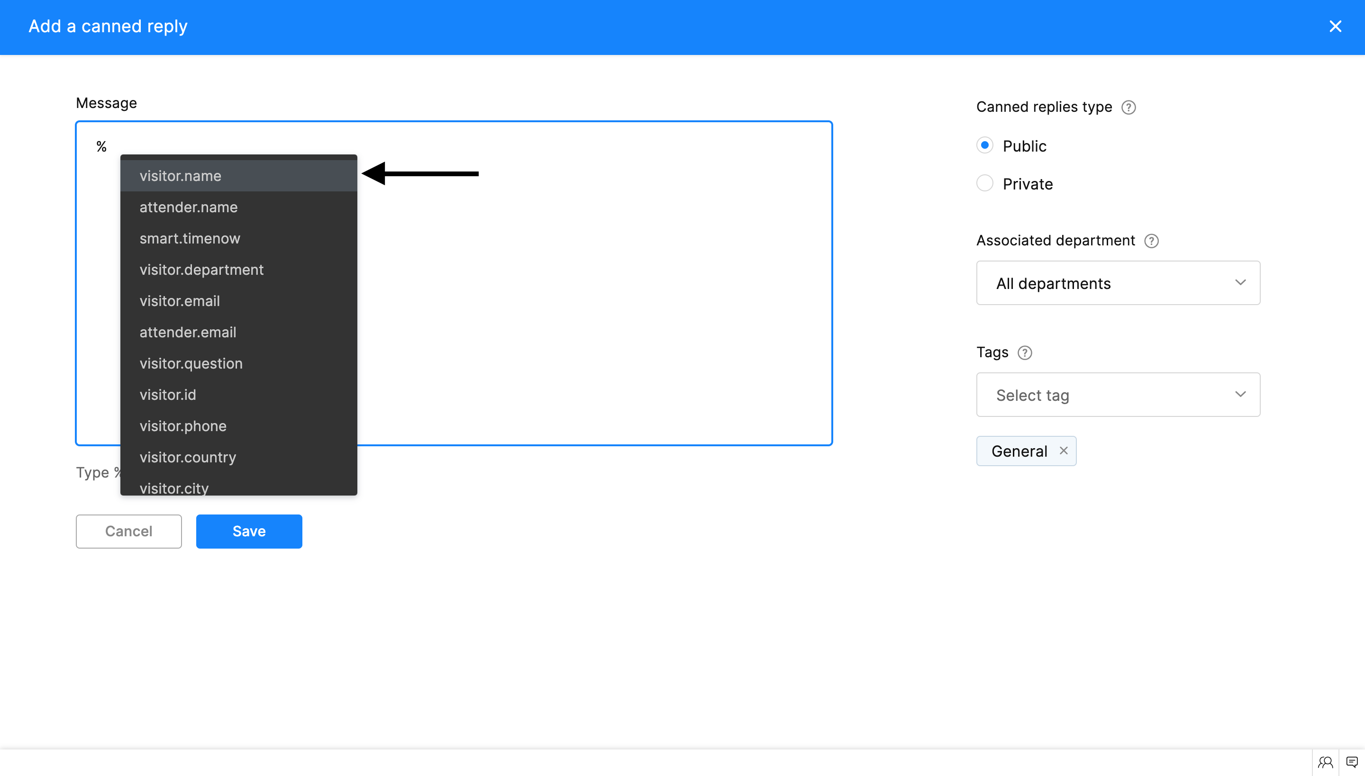The image size is (1365, 776).
Task: Pick attender.name in the suggestion menu
Action: tap(188, 208)
